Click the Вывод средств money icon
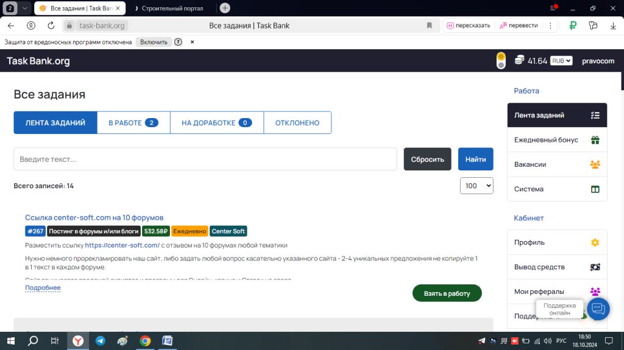 595,267
